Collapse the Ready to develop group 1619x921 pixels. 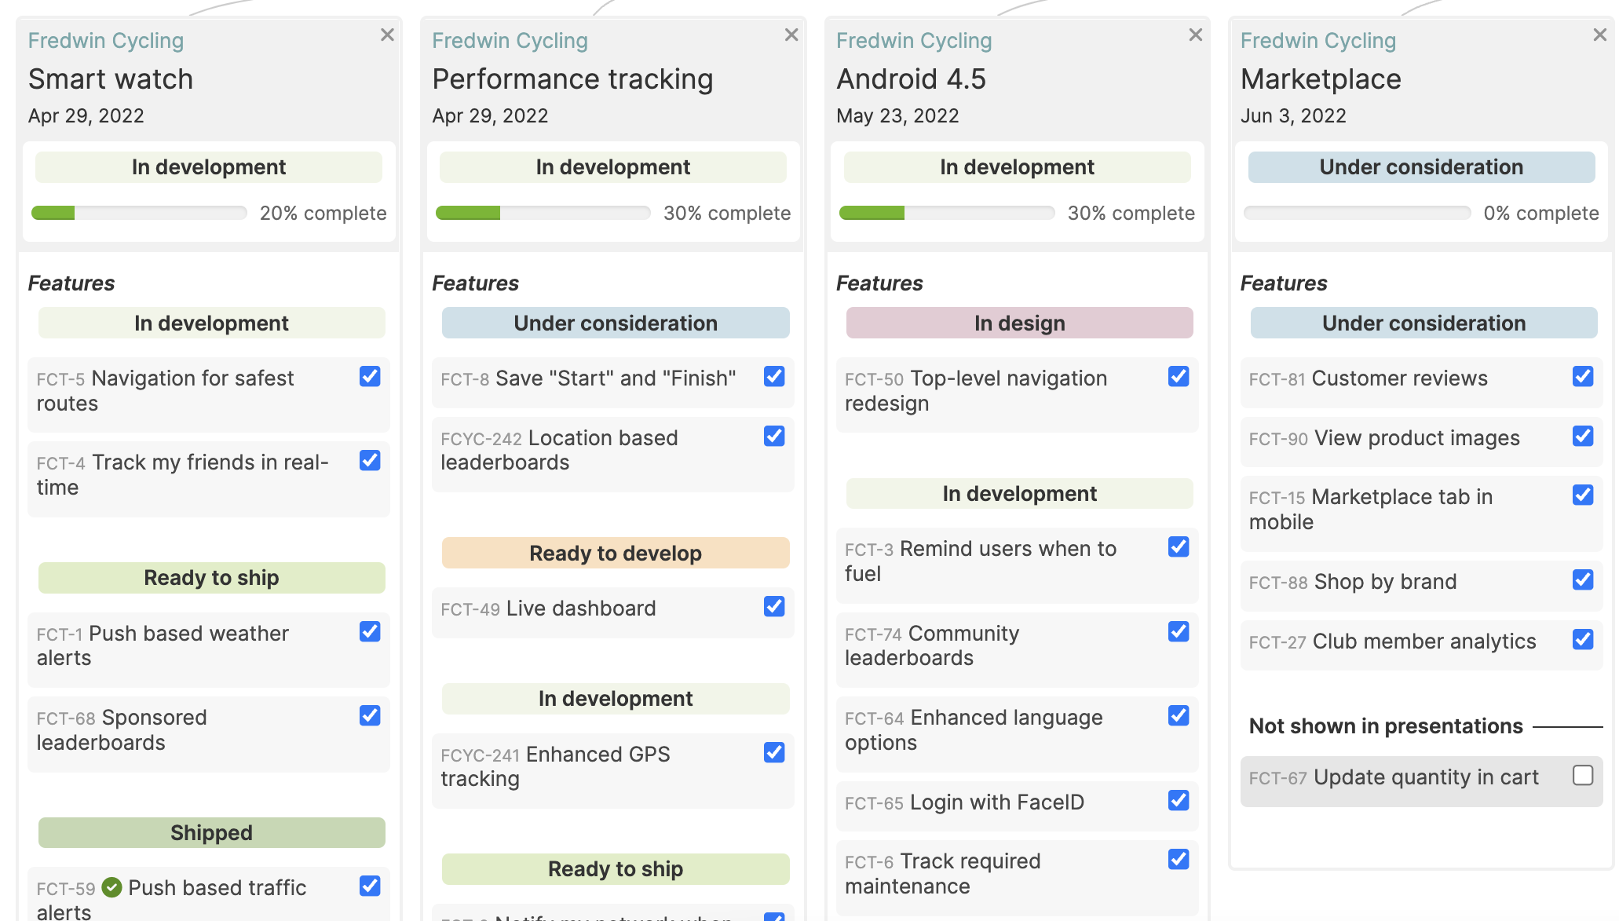point(616,554)
